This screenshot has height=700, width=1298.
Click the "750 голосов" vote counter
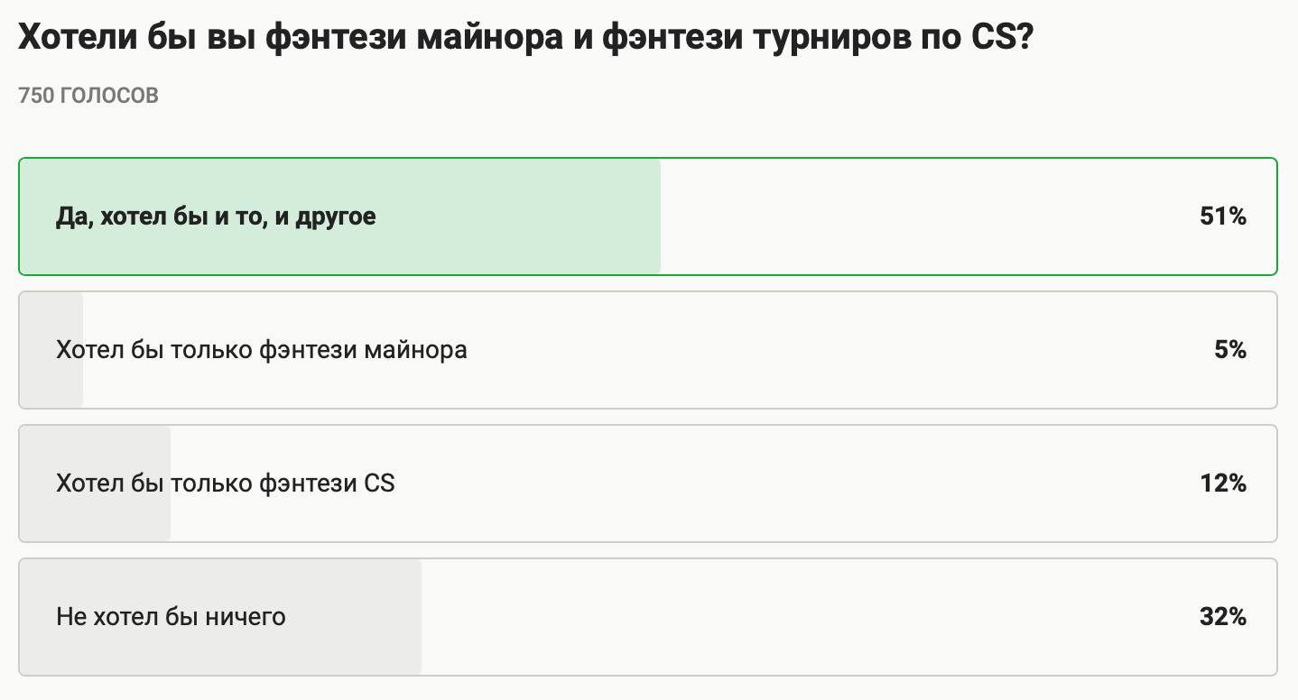click(x=88, y=96)
